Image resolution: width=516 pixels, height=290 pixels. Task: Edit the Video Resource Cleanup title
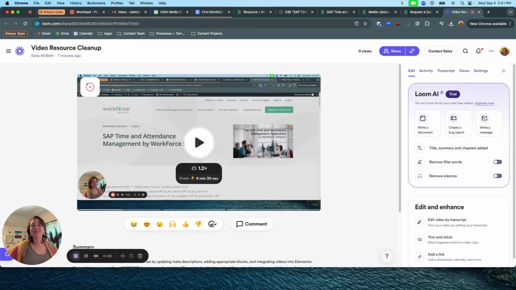click(x=66, y=48)
